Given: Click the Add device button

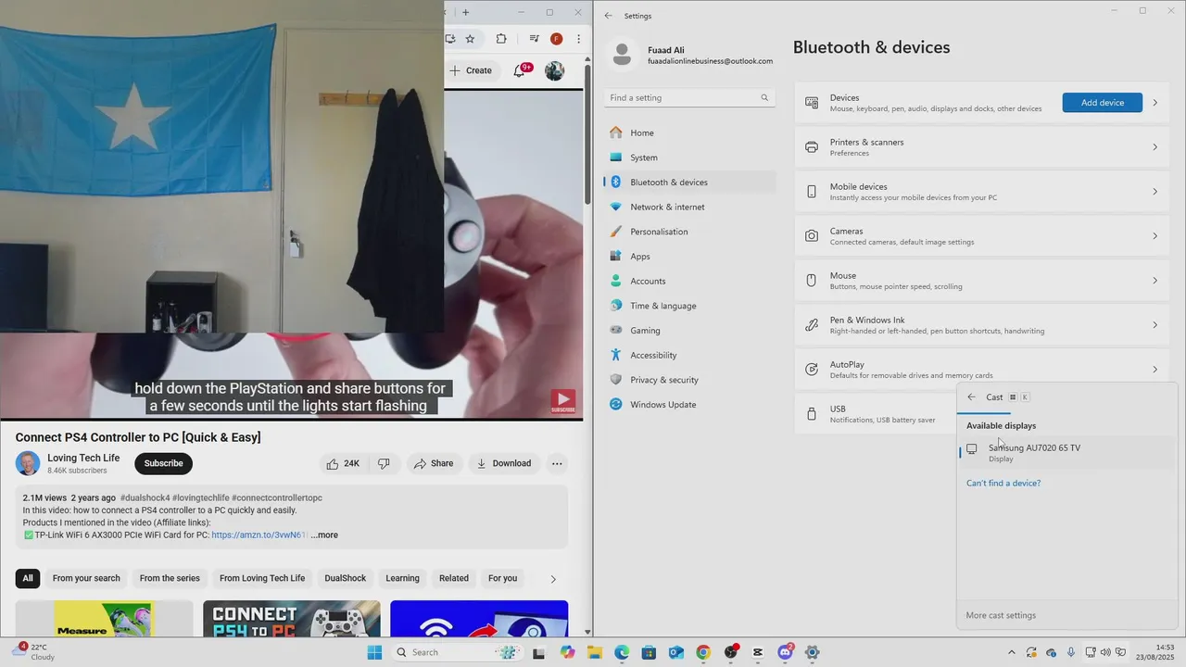Looking at the screenshot, I should tap(1103, 103).
